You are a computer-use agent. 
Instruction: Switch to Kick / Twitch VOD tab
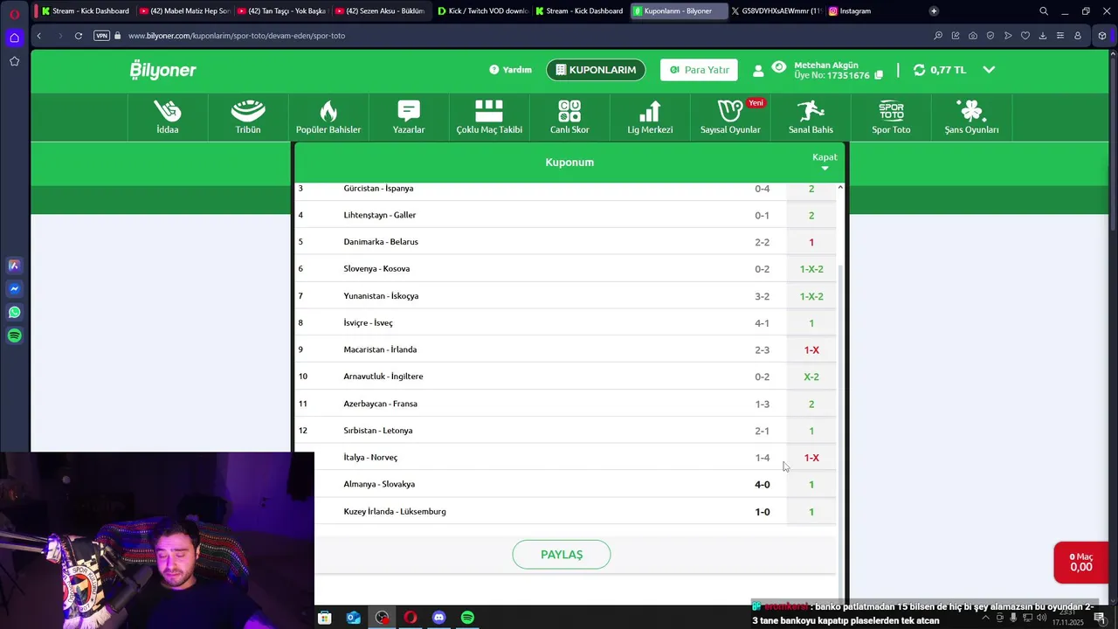coord(481,11)
